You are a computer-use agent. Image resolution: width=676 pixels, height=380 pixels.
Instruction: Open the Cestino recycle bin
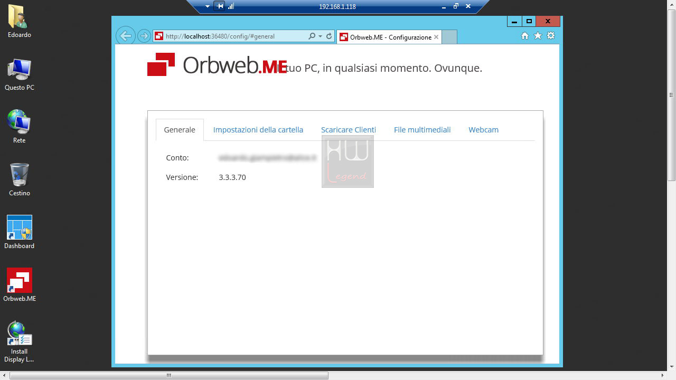(19, 180)
